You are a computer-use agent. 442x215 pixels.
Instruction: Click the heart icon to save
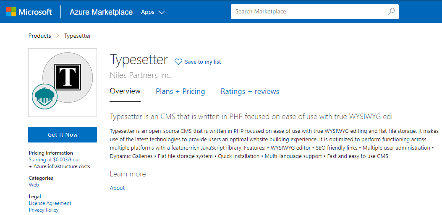178,62
